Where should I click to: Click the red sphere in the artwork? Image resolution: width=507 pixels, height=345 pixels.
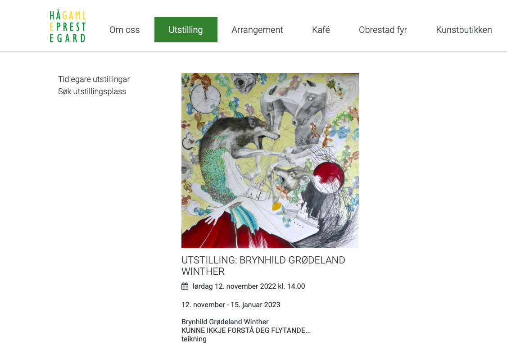click(x=329, y=177)
